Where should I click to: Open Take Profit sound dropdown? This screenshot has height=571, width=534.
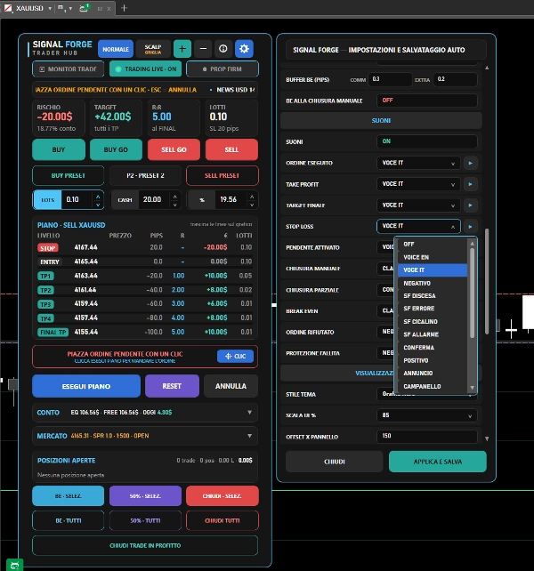point(418,184)
